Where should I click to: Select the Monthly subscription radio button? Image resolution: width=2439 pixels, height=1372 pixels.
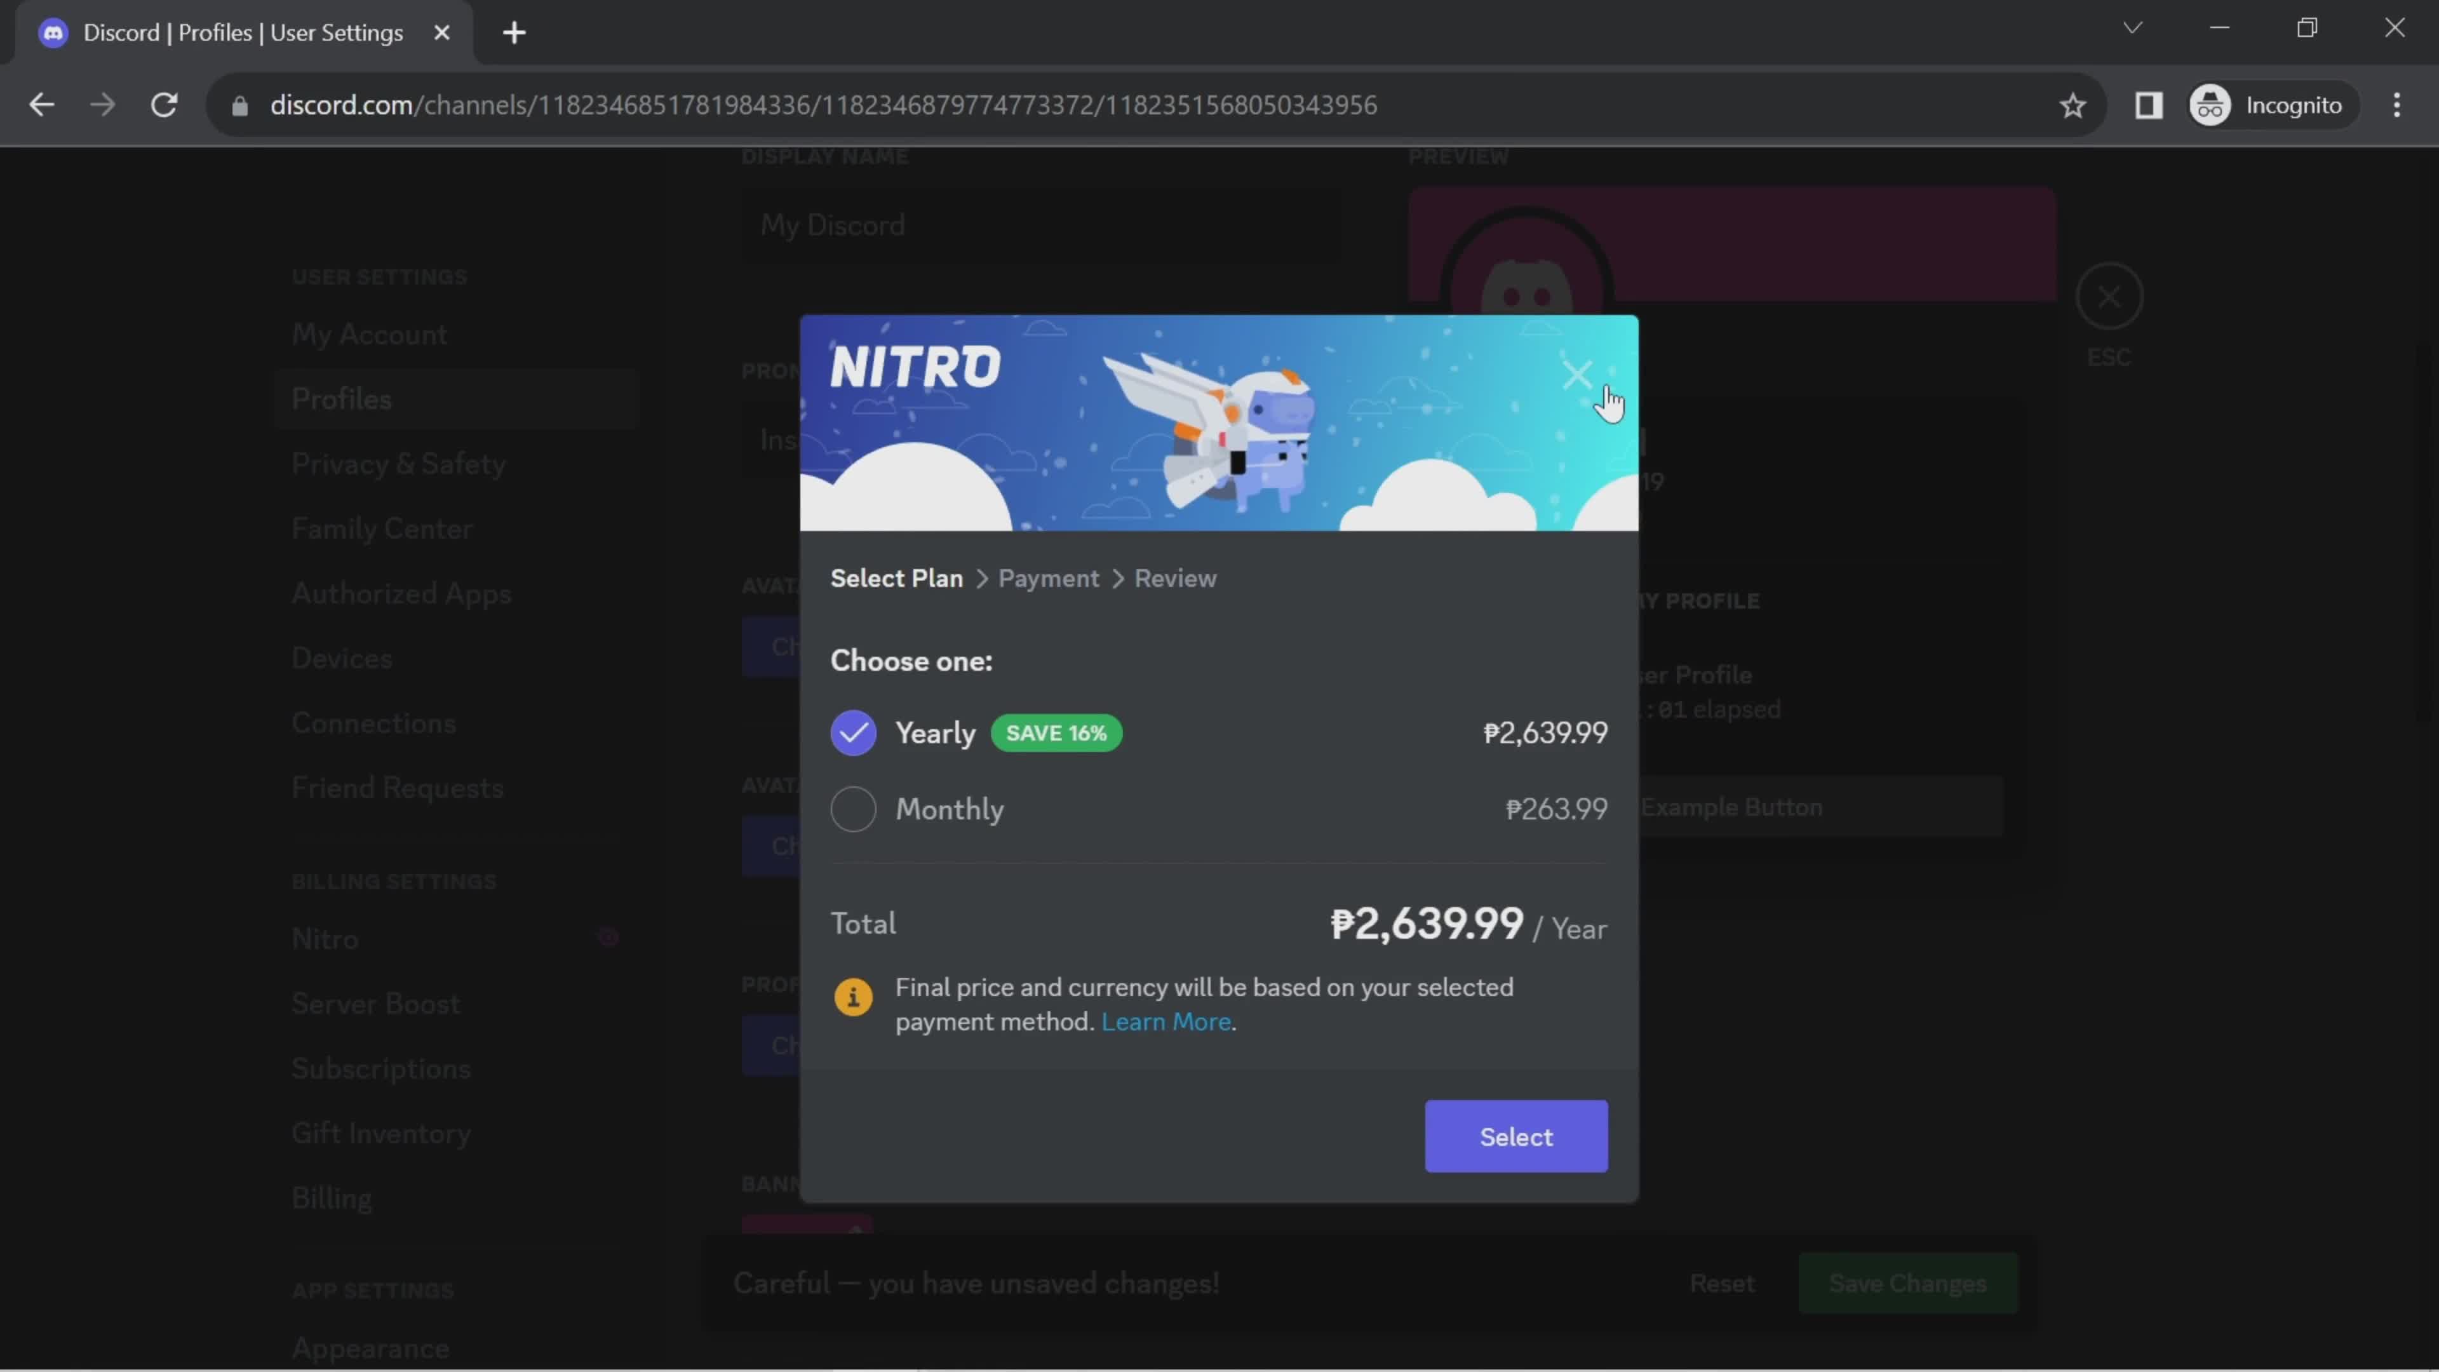(854, 809)
